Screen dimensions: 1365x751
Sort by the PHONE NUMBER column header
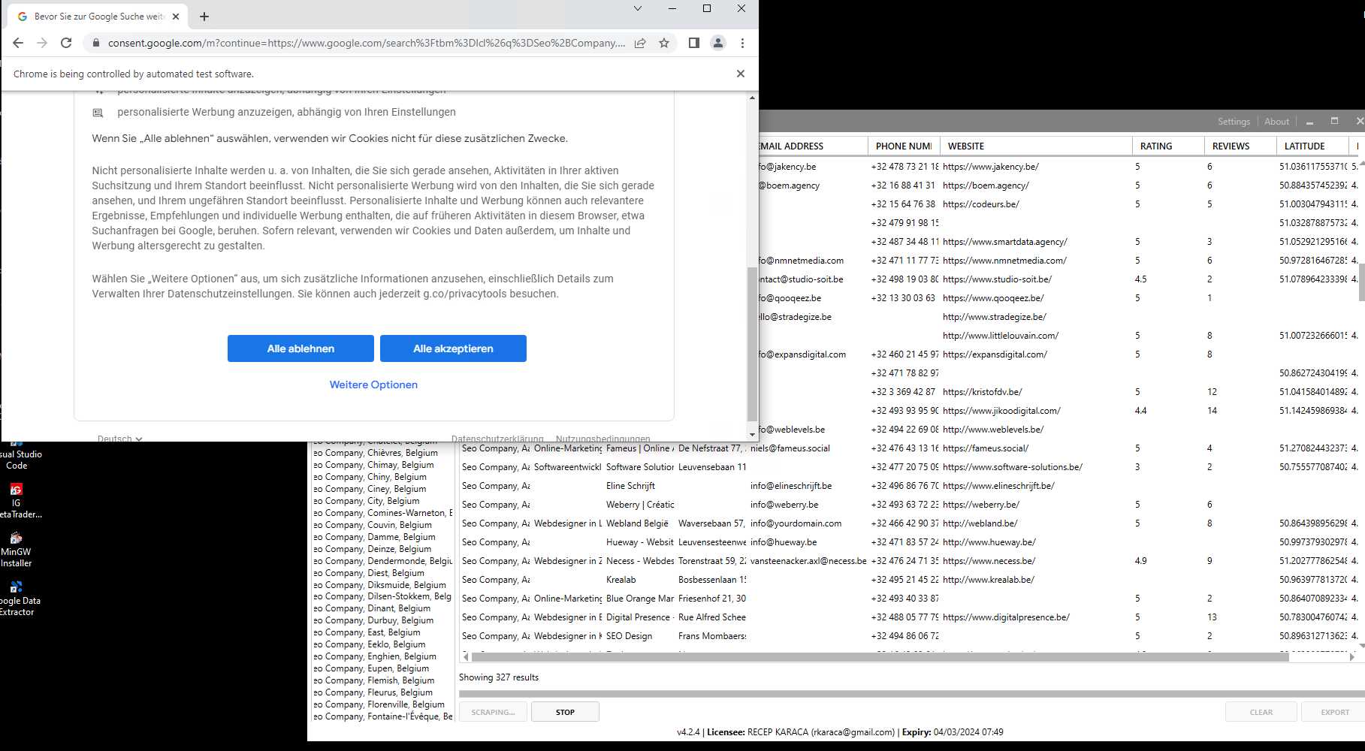point(904,146)
